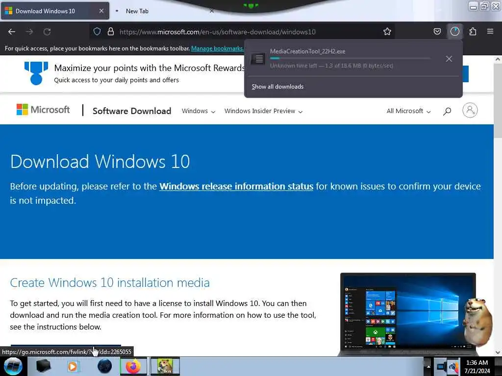The image size is (502, 376).
Task: Open the Software Download heading link
Action: [132, 111]
